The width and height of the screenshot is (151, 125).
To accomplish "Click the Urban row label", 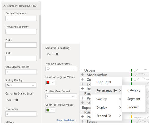I will (90, 70).
